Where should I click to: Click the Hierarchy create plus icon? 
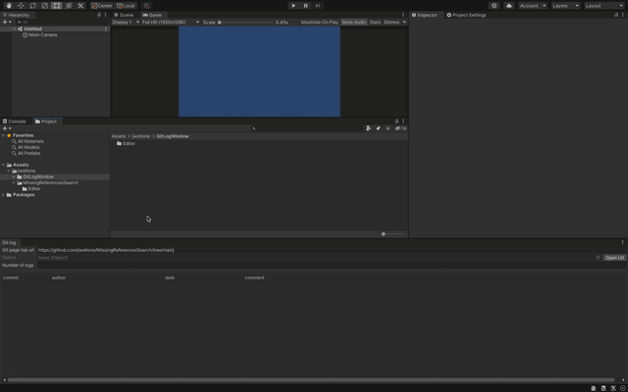7,22
